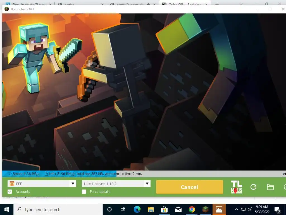Minimize the TLauncher window
286x215 pixels.
pyautogui.click(x=257, y=9)
